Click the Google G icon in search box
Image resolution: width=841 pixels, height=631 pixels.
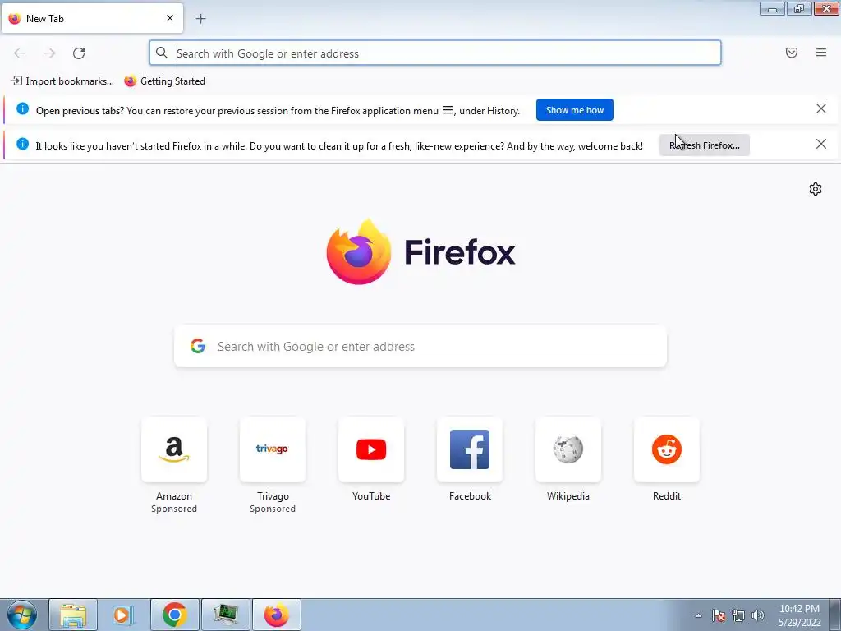pyautogui.click(x=198, y=346)
